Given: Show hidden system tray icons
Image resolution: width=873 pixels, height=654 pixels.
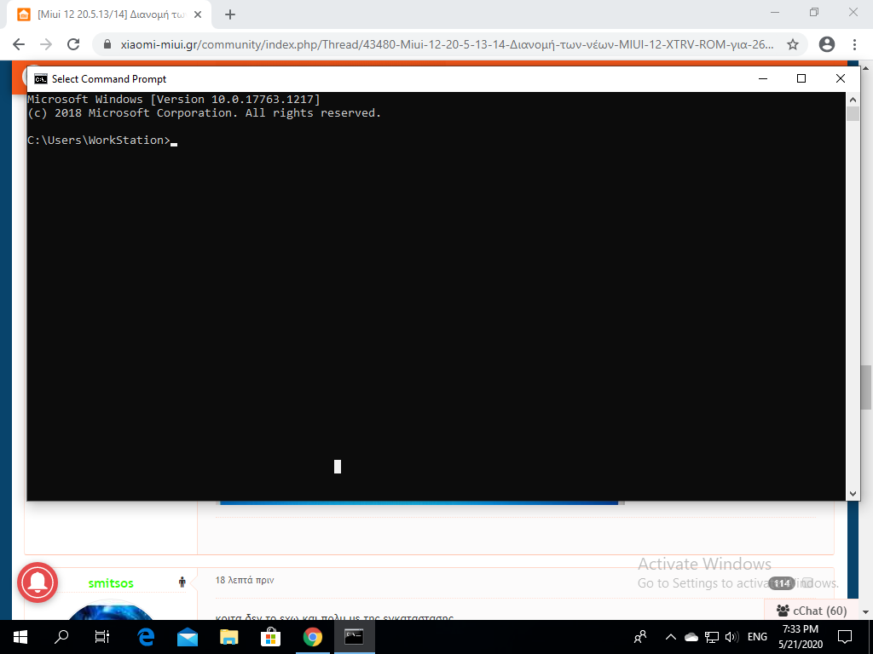Looking at the screenshot, I should pos(671,637).
